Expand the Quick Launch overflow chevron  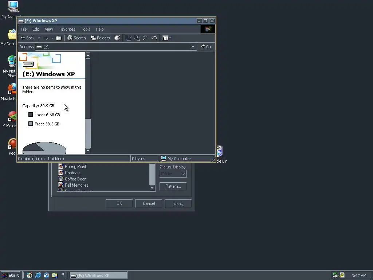(x=63, y=274)
